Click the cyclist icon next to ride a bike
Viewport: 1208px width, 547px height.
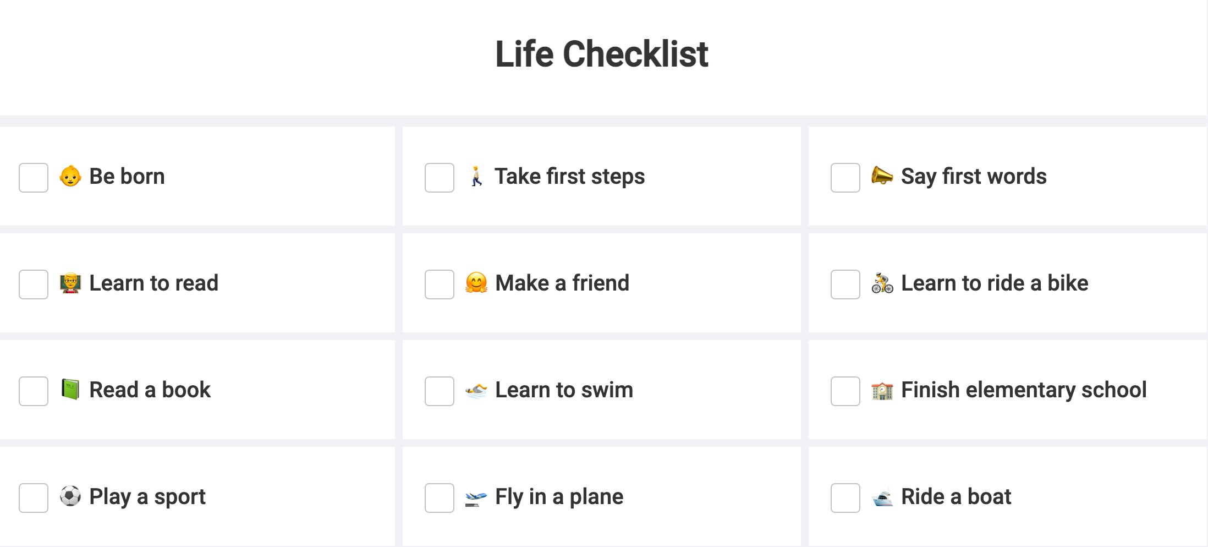pos(882,283)
